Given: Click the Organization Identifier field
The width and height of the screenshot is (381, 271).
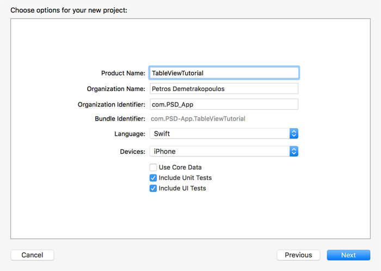Looking at the screenshot, I should coord(224,104).
